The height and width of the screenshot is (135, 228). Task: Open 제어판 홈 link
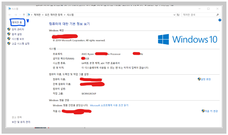[x=17, y=22]
